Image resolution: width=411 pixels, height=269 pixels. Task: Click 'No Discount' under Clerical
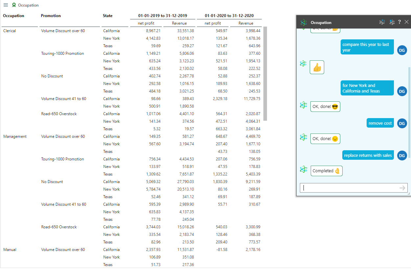tap(52, 76)
